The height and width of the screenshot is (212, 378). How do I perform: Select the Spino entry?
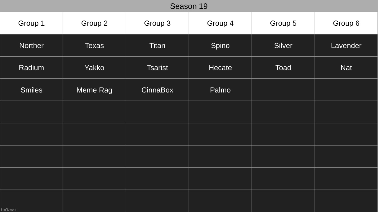(220, 46)
